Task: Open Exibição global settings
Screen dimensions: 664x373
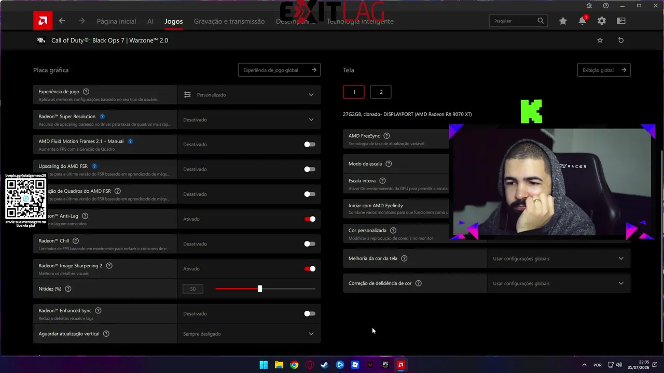Action: (x=604, y=70)
